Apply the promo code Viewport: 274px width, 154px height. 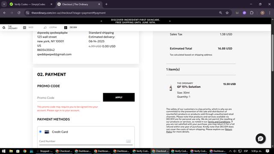click(x=119, y=97)
